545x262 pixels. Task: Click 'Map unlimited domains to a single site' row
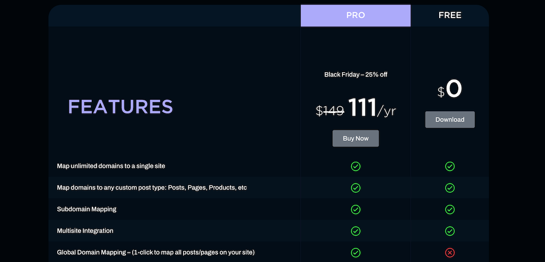[268, 166]
